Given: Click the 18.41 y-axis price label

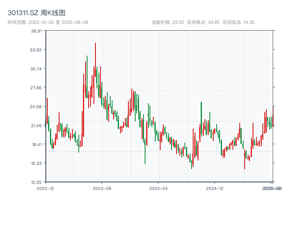Looking at the screenshot, I should [x=36, y=144].
